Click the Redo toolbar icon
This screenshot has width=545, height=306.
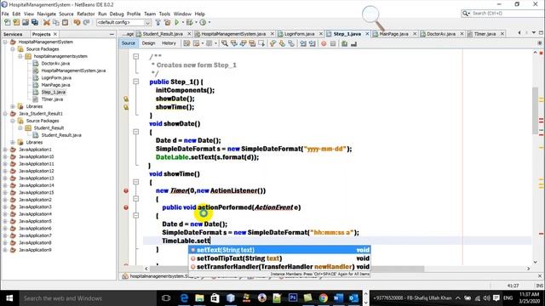pos(86,23)
